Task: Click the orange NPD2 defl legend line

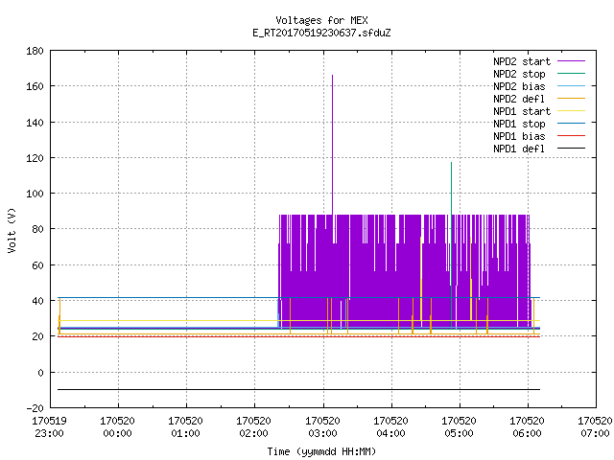Action: 571,98
